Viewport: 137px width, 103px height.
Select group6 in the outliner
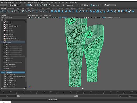(13, 72)
